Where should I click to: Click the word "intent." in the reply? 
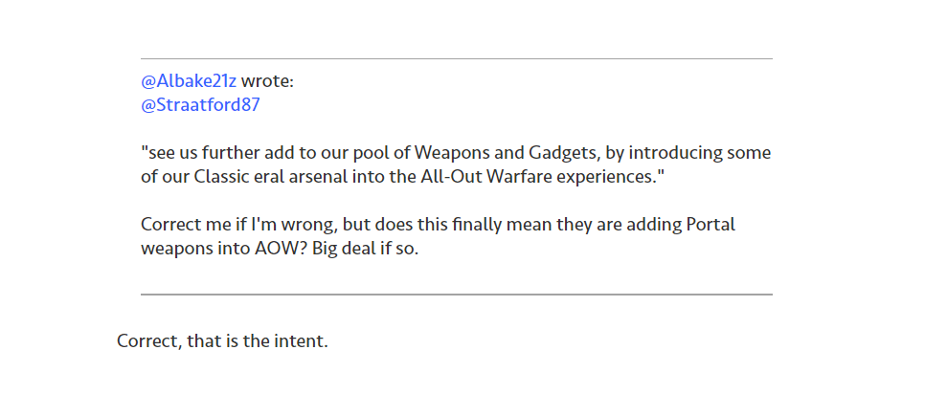coord(302,340)
